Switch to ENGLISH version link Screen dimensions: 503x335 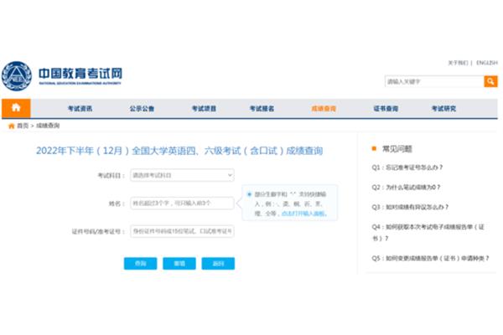[486, 63]
